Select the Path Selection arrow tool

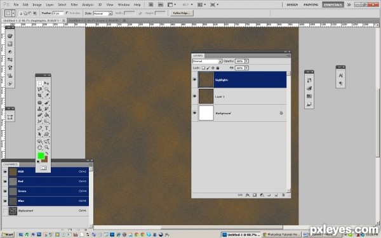click(40, 134)
